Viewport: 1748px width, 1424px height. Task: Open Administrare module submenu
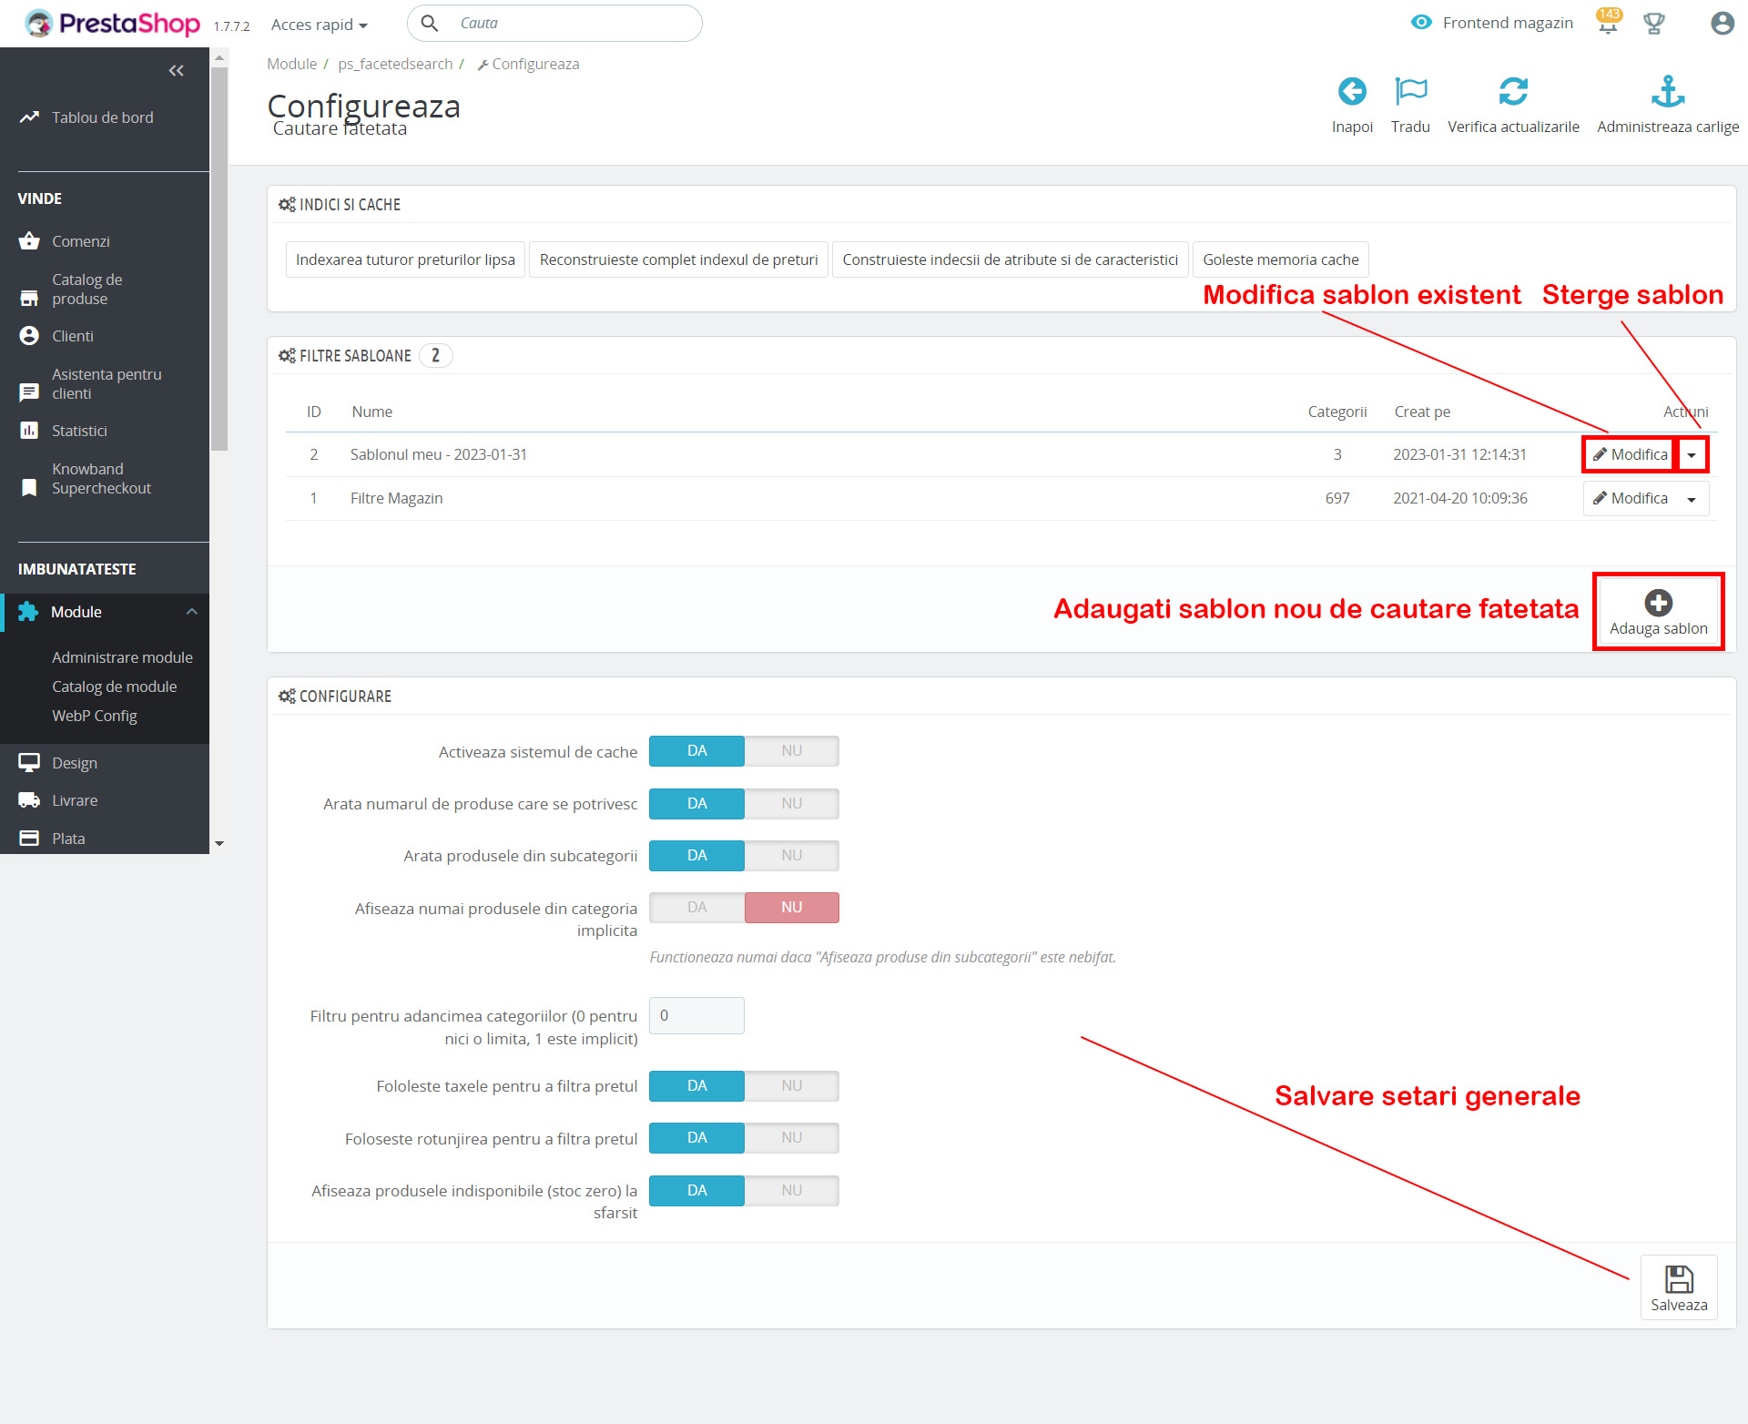pos(122,657)
